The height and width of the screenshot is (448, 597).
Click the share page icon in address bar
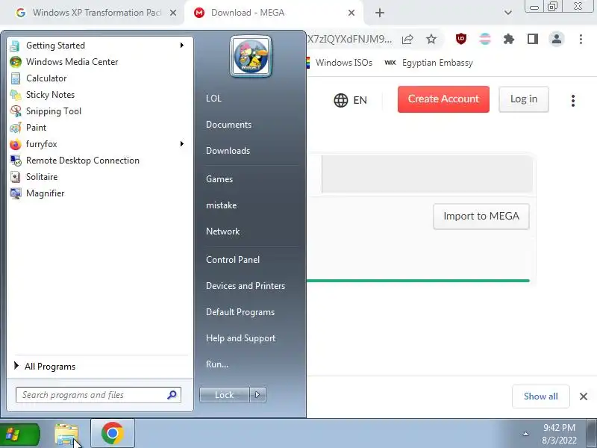tap(407, 39)
